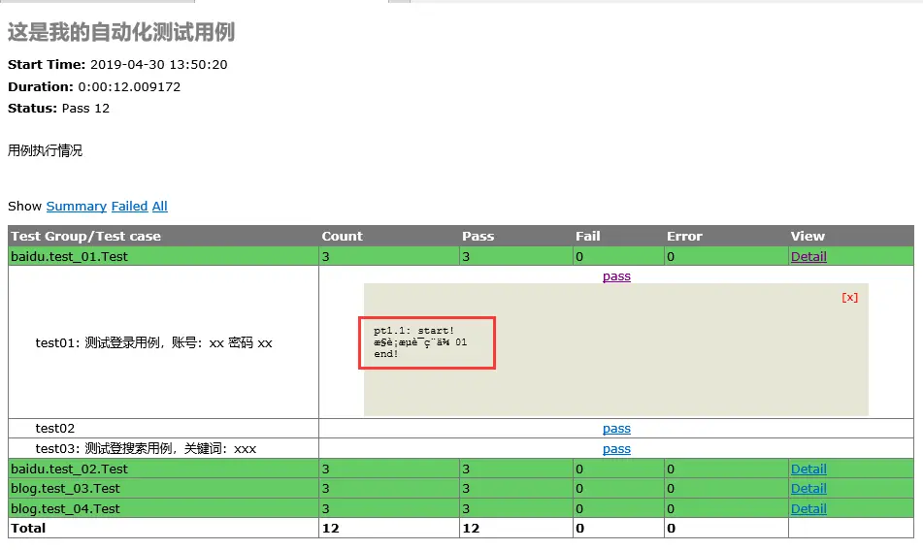
Task: Click the View column header
Action: point(808,236)
